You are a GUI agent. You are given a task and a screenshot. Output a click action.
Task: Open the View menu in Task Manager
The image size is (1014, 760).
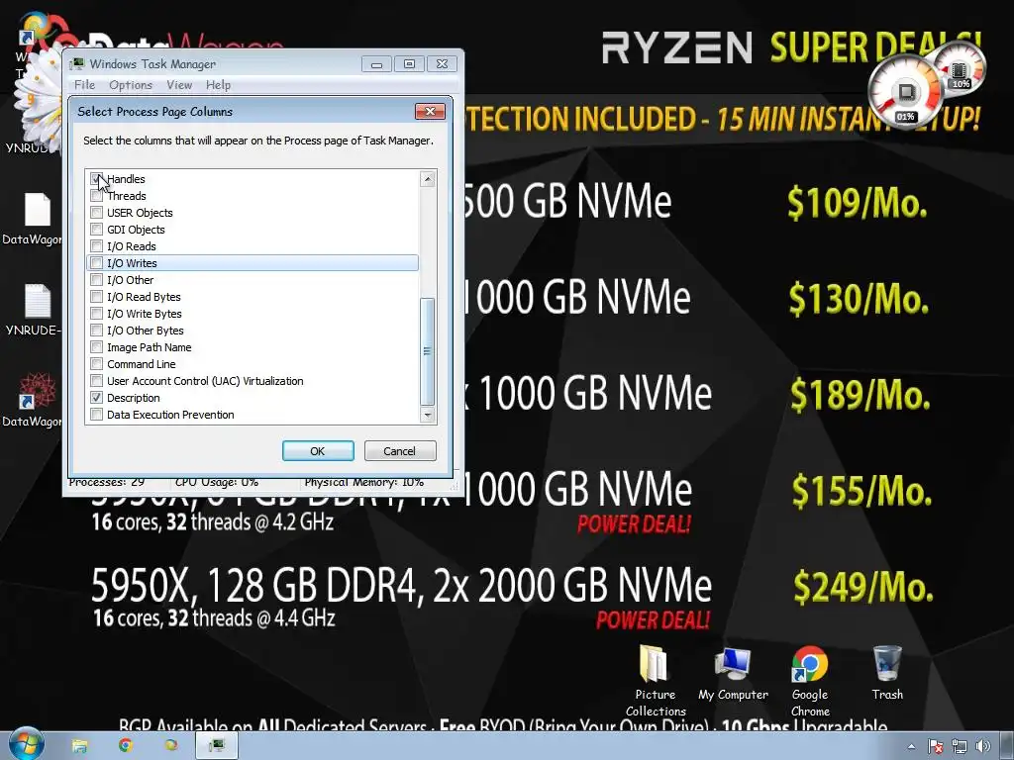coord(178,85)
